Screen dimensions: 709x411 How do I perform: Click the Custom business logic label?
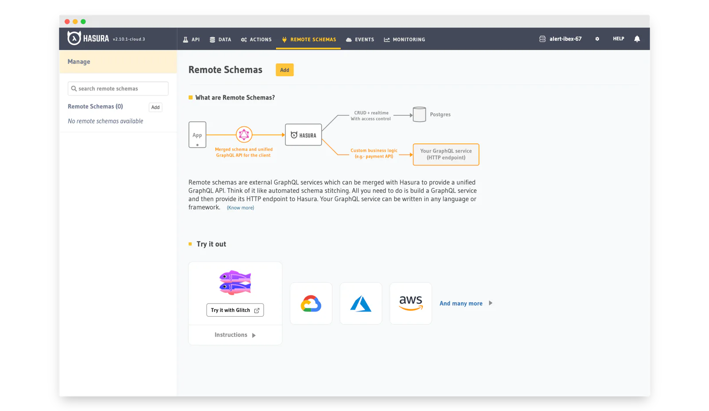(x=374, y=153)
